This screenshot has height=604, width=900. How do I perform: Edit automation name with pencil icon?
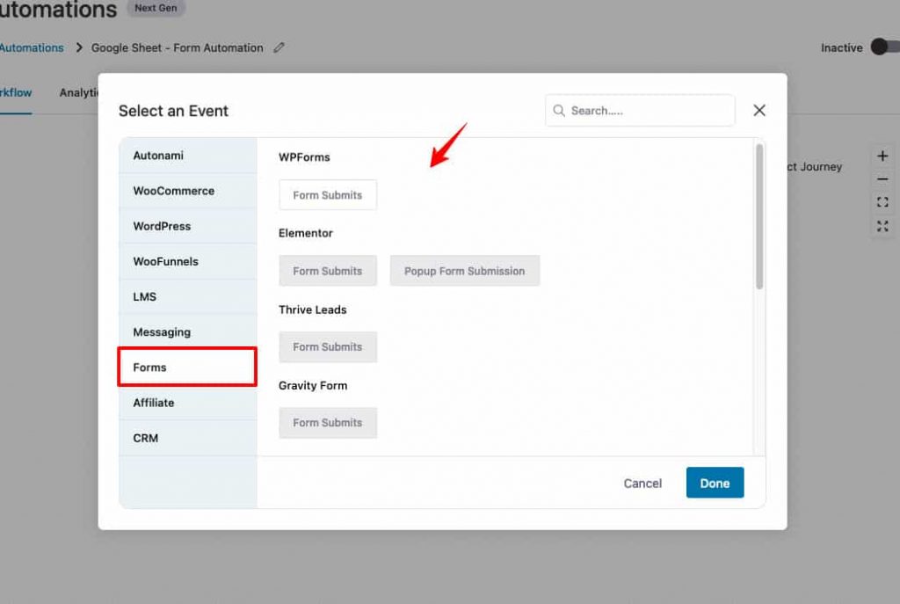tap(279, 47)
